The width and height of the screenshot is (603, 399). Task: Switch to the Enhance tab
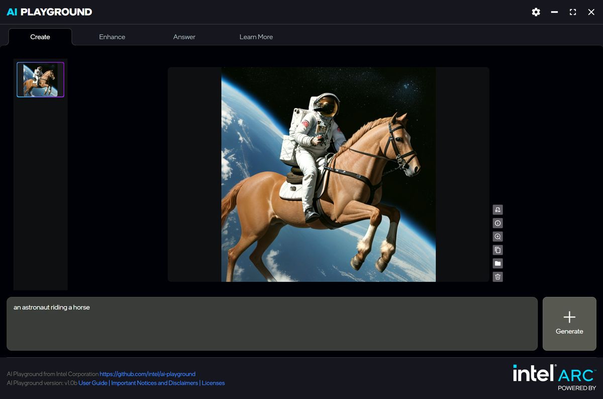pos(112,37)
